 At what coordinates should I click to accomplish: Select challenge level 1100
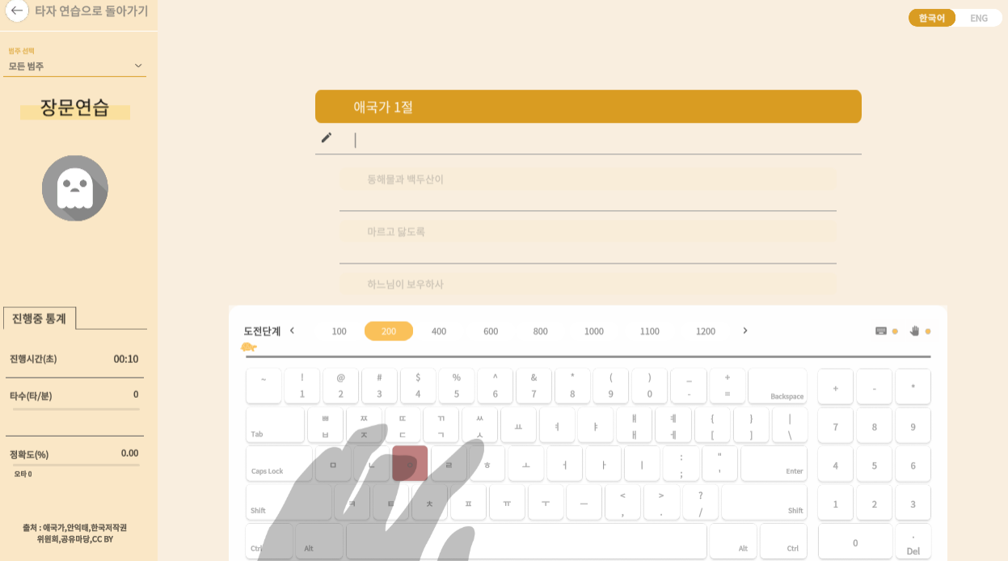[x=650, y=331]
